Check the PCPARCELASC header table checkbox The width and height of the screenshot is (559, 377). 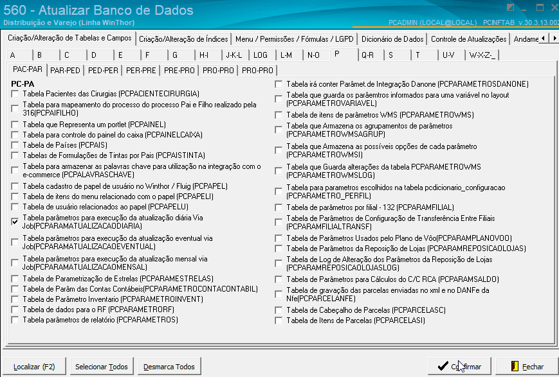click(x=279, y=310)
